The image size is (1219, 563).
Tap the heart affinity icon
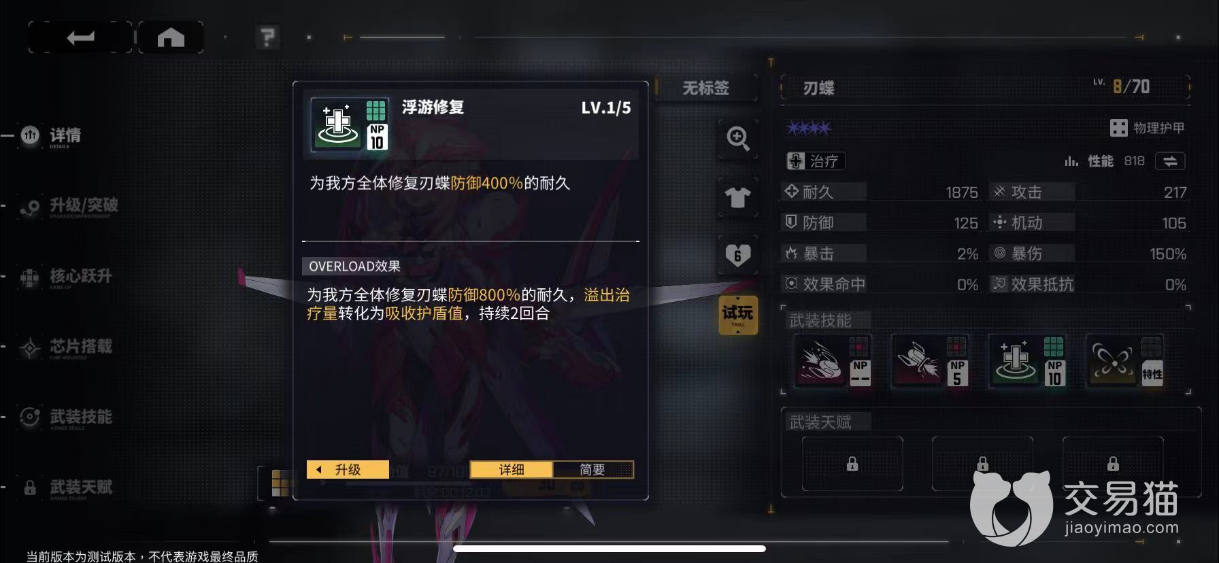[x=738, y=256]
